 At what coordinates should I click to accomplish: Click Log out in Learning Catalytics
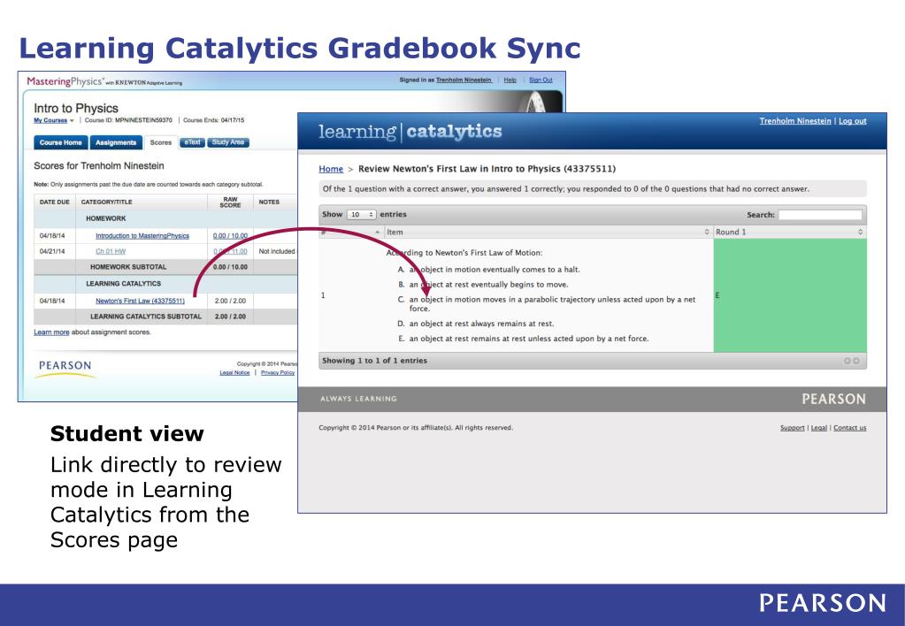tap(853, 121)
